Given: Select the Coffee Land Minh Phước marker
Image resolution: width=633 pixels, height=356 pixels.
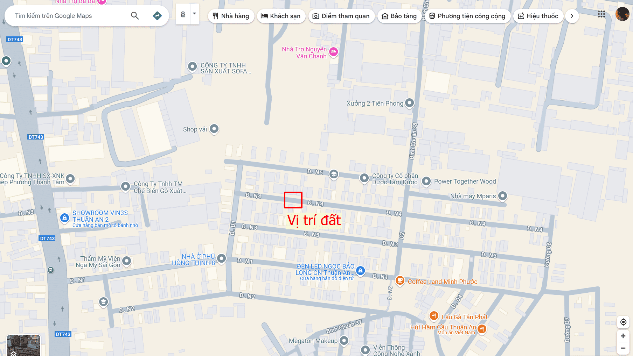Looking at the screenshot, I should point(400,280).
